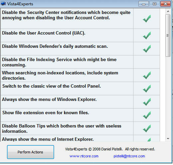Minimize the Vista4Experts window

point(143,4)
